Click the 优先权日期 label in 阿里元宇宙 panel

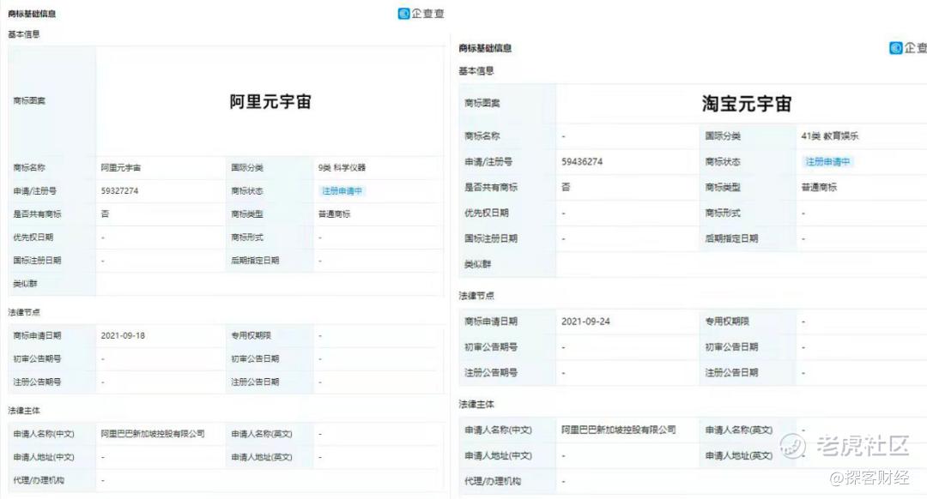[x=33, y=237]
